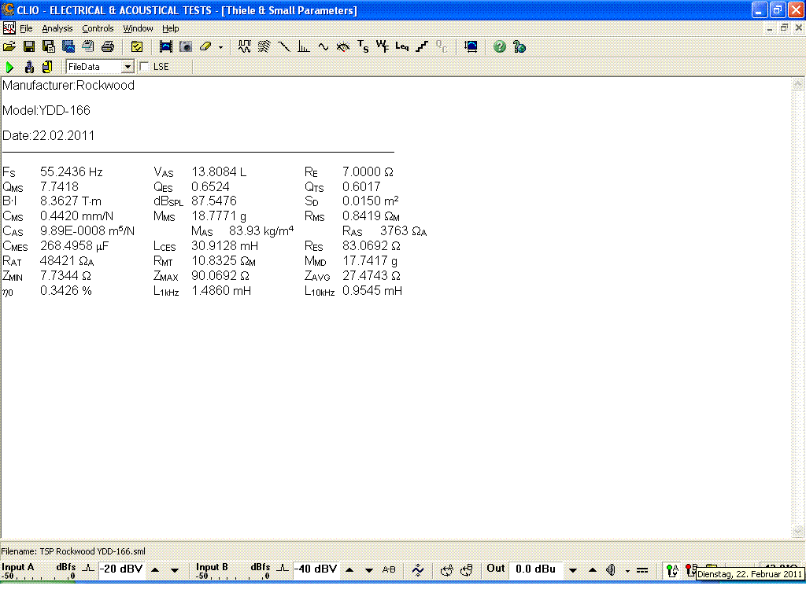Viewport: 806px width, 604px height.
Task: Open the multimeter gauge icon
Action: click(x=343, y=46)
